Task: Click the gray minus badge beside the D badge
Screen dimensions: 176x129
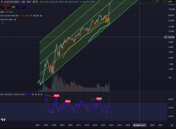Action: click(x=34, y=2)
